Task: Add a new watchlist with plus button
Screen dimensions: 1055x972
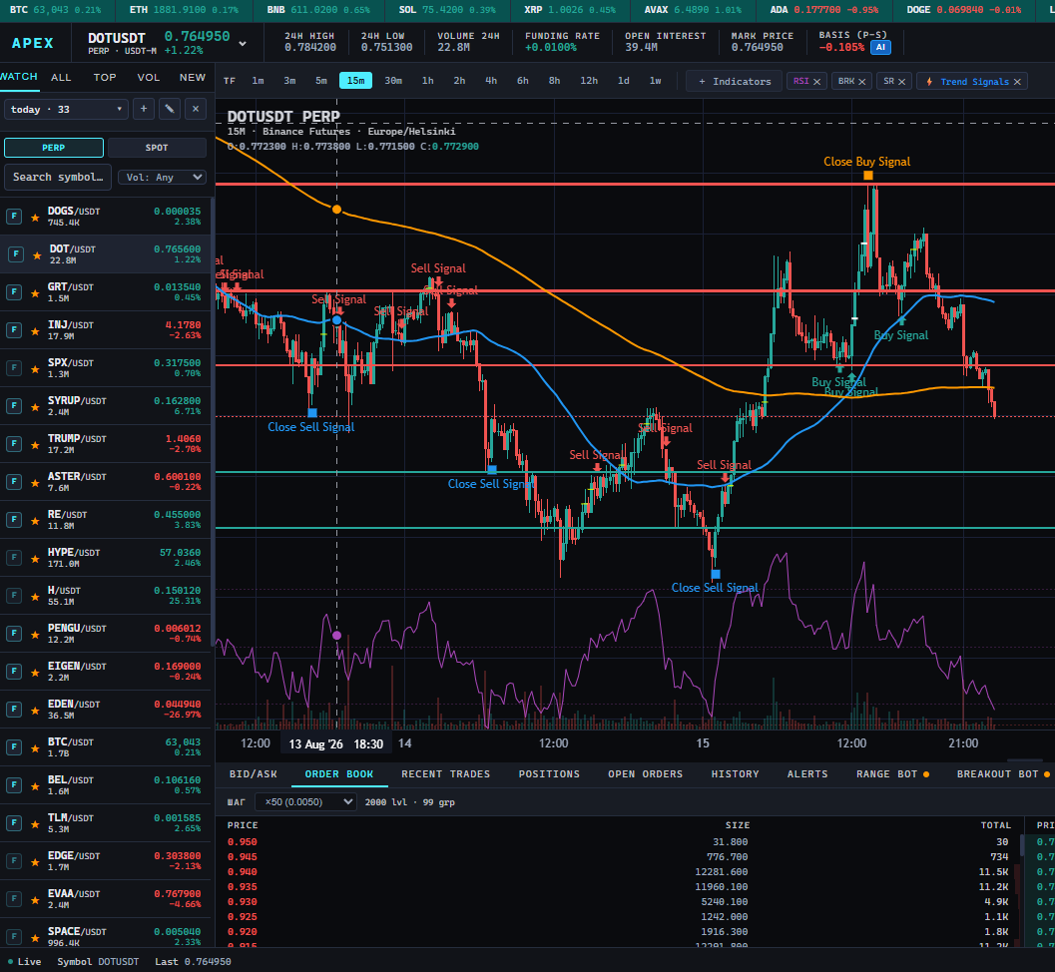Action: tap(144, 109)
